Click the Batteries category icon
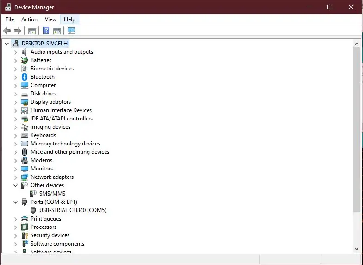Image resolution: width=363 pixels, height=265 pixels. click(x=24, y=60)
